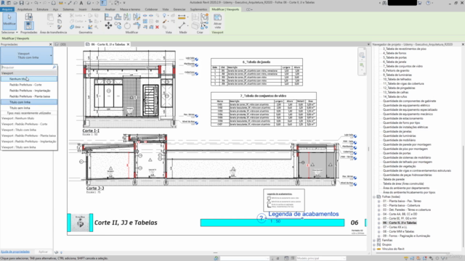Choose Nenhum título in type list
Image resolution: width=465 pixels, height=261 pixels.
point(29,79)
